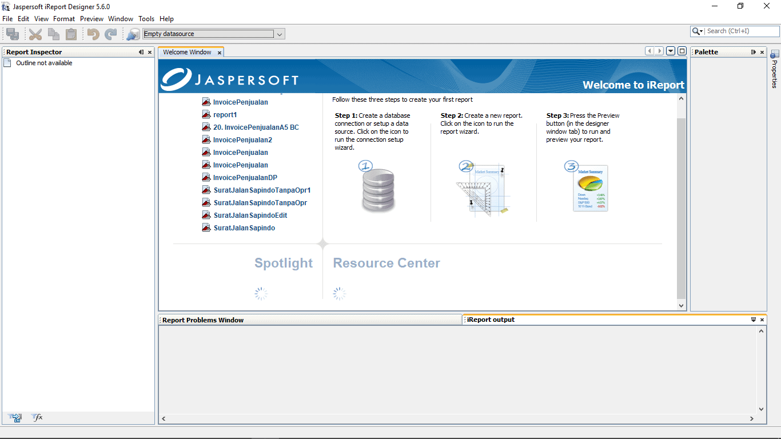Maximize the editor window square icon
Screen dimensions: 781x439
point(682,51)
